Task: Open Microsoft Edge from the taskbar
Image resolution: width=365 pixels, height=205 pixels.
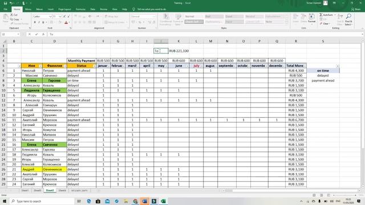Action: [x=89, y=201]
